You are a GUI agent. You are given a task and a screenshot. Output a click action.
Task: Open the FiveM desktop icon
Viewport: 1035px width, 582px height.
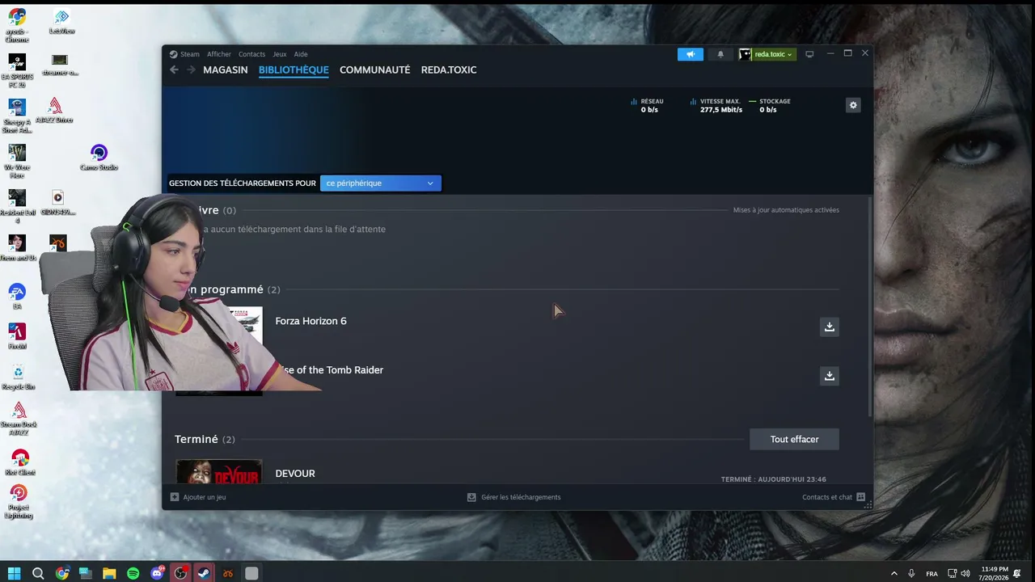[17, 335]
